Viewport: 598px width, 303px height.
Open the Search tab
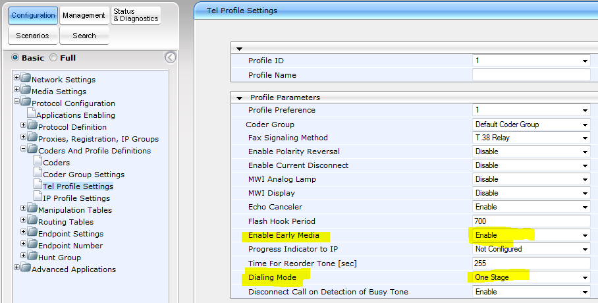[84, 36]
